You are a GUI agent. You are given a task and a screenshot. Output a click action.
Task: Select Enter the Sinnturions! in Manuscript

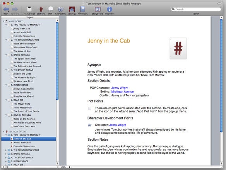24,36
